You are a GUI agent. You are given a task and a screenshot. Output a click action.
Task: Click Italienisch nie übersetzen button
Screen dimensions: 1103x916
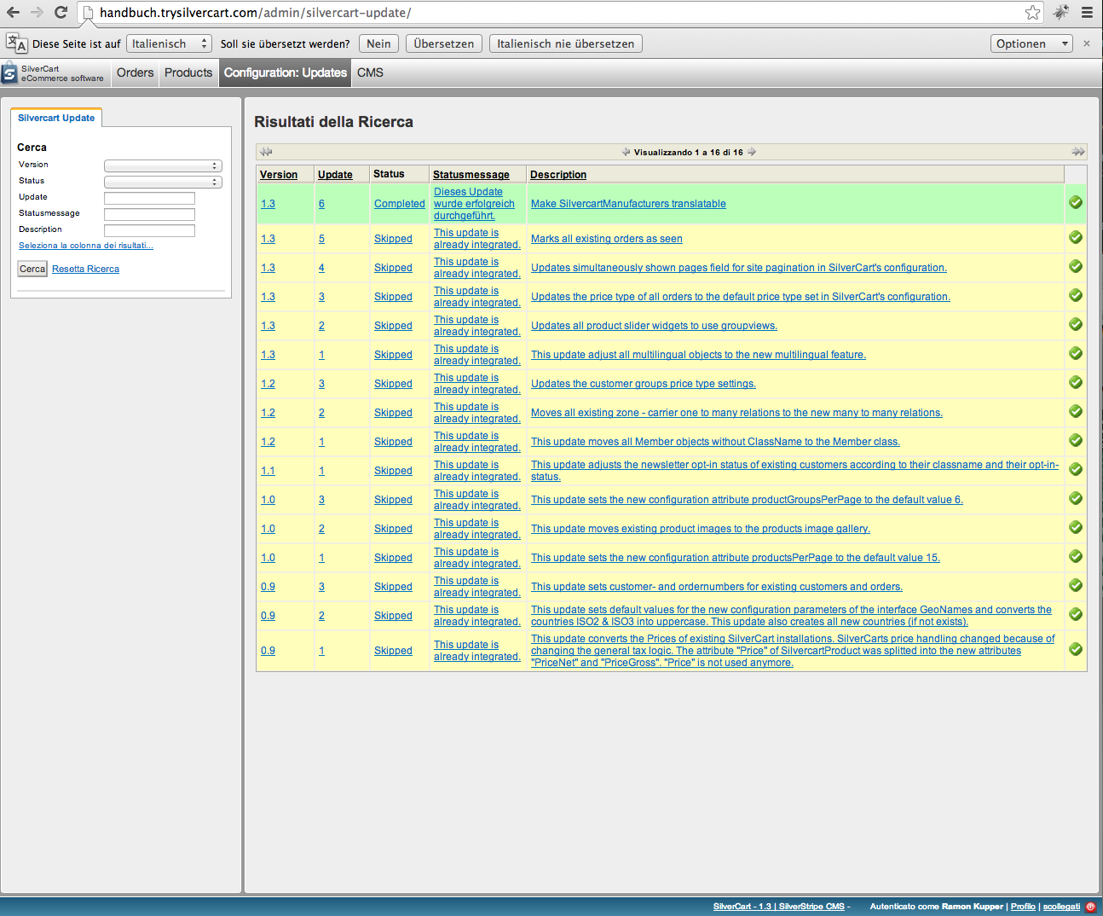(566, 43)
